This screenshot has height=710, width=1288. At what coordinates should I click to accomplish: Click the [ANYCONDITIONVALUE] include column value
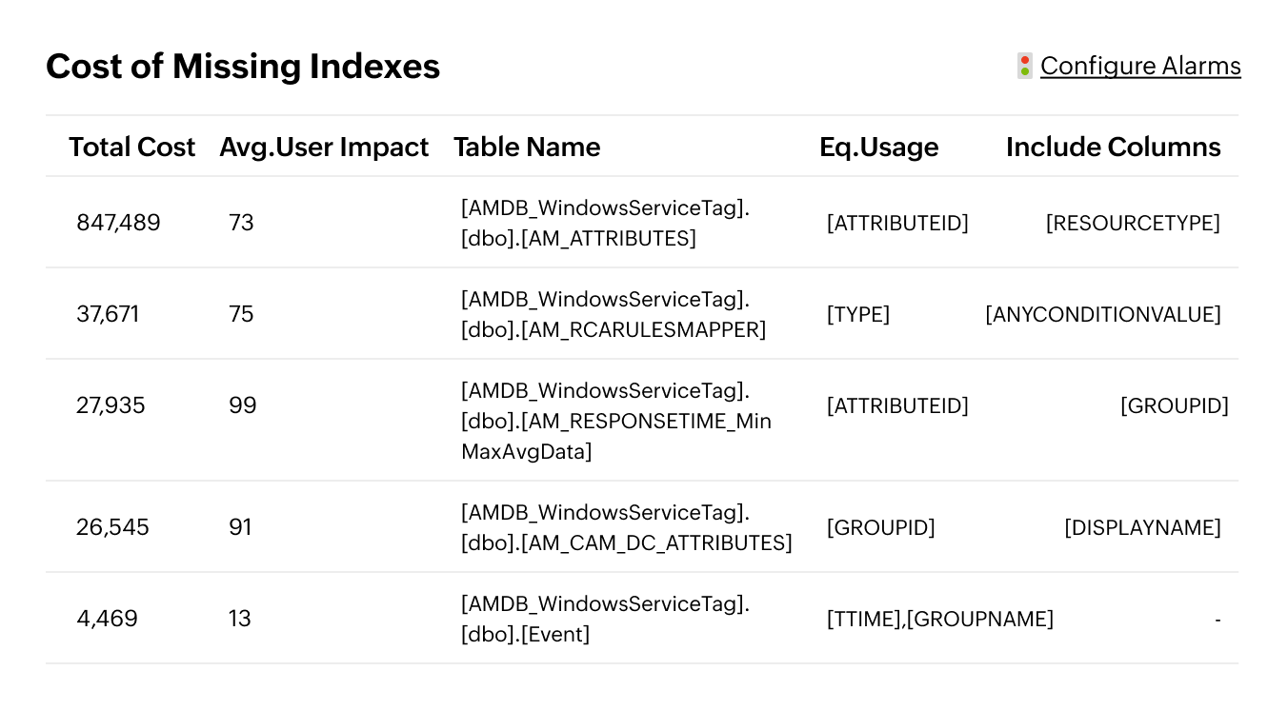(x=1103, y=314)
